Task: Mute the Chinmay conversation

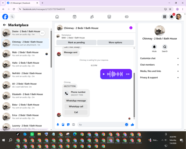Action: coord(154,47)
